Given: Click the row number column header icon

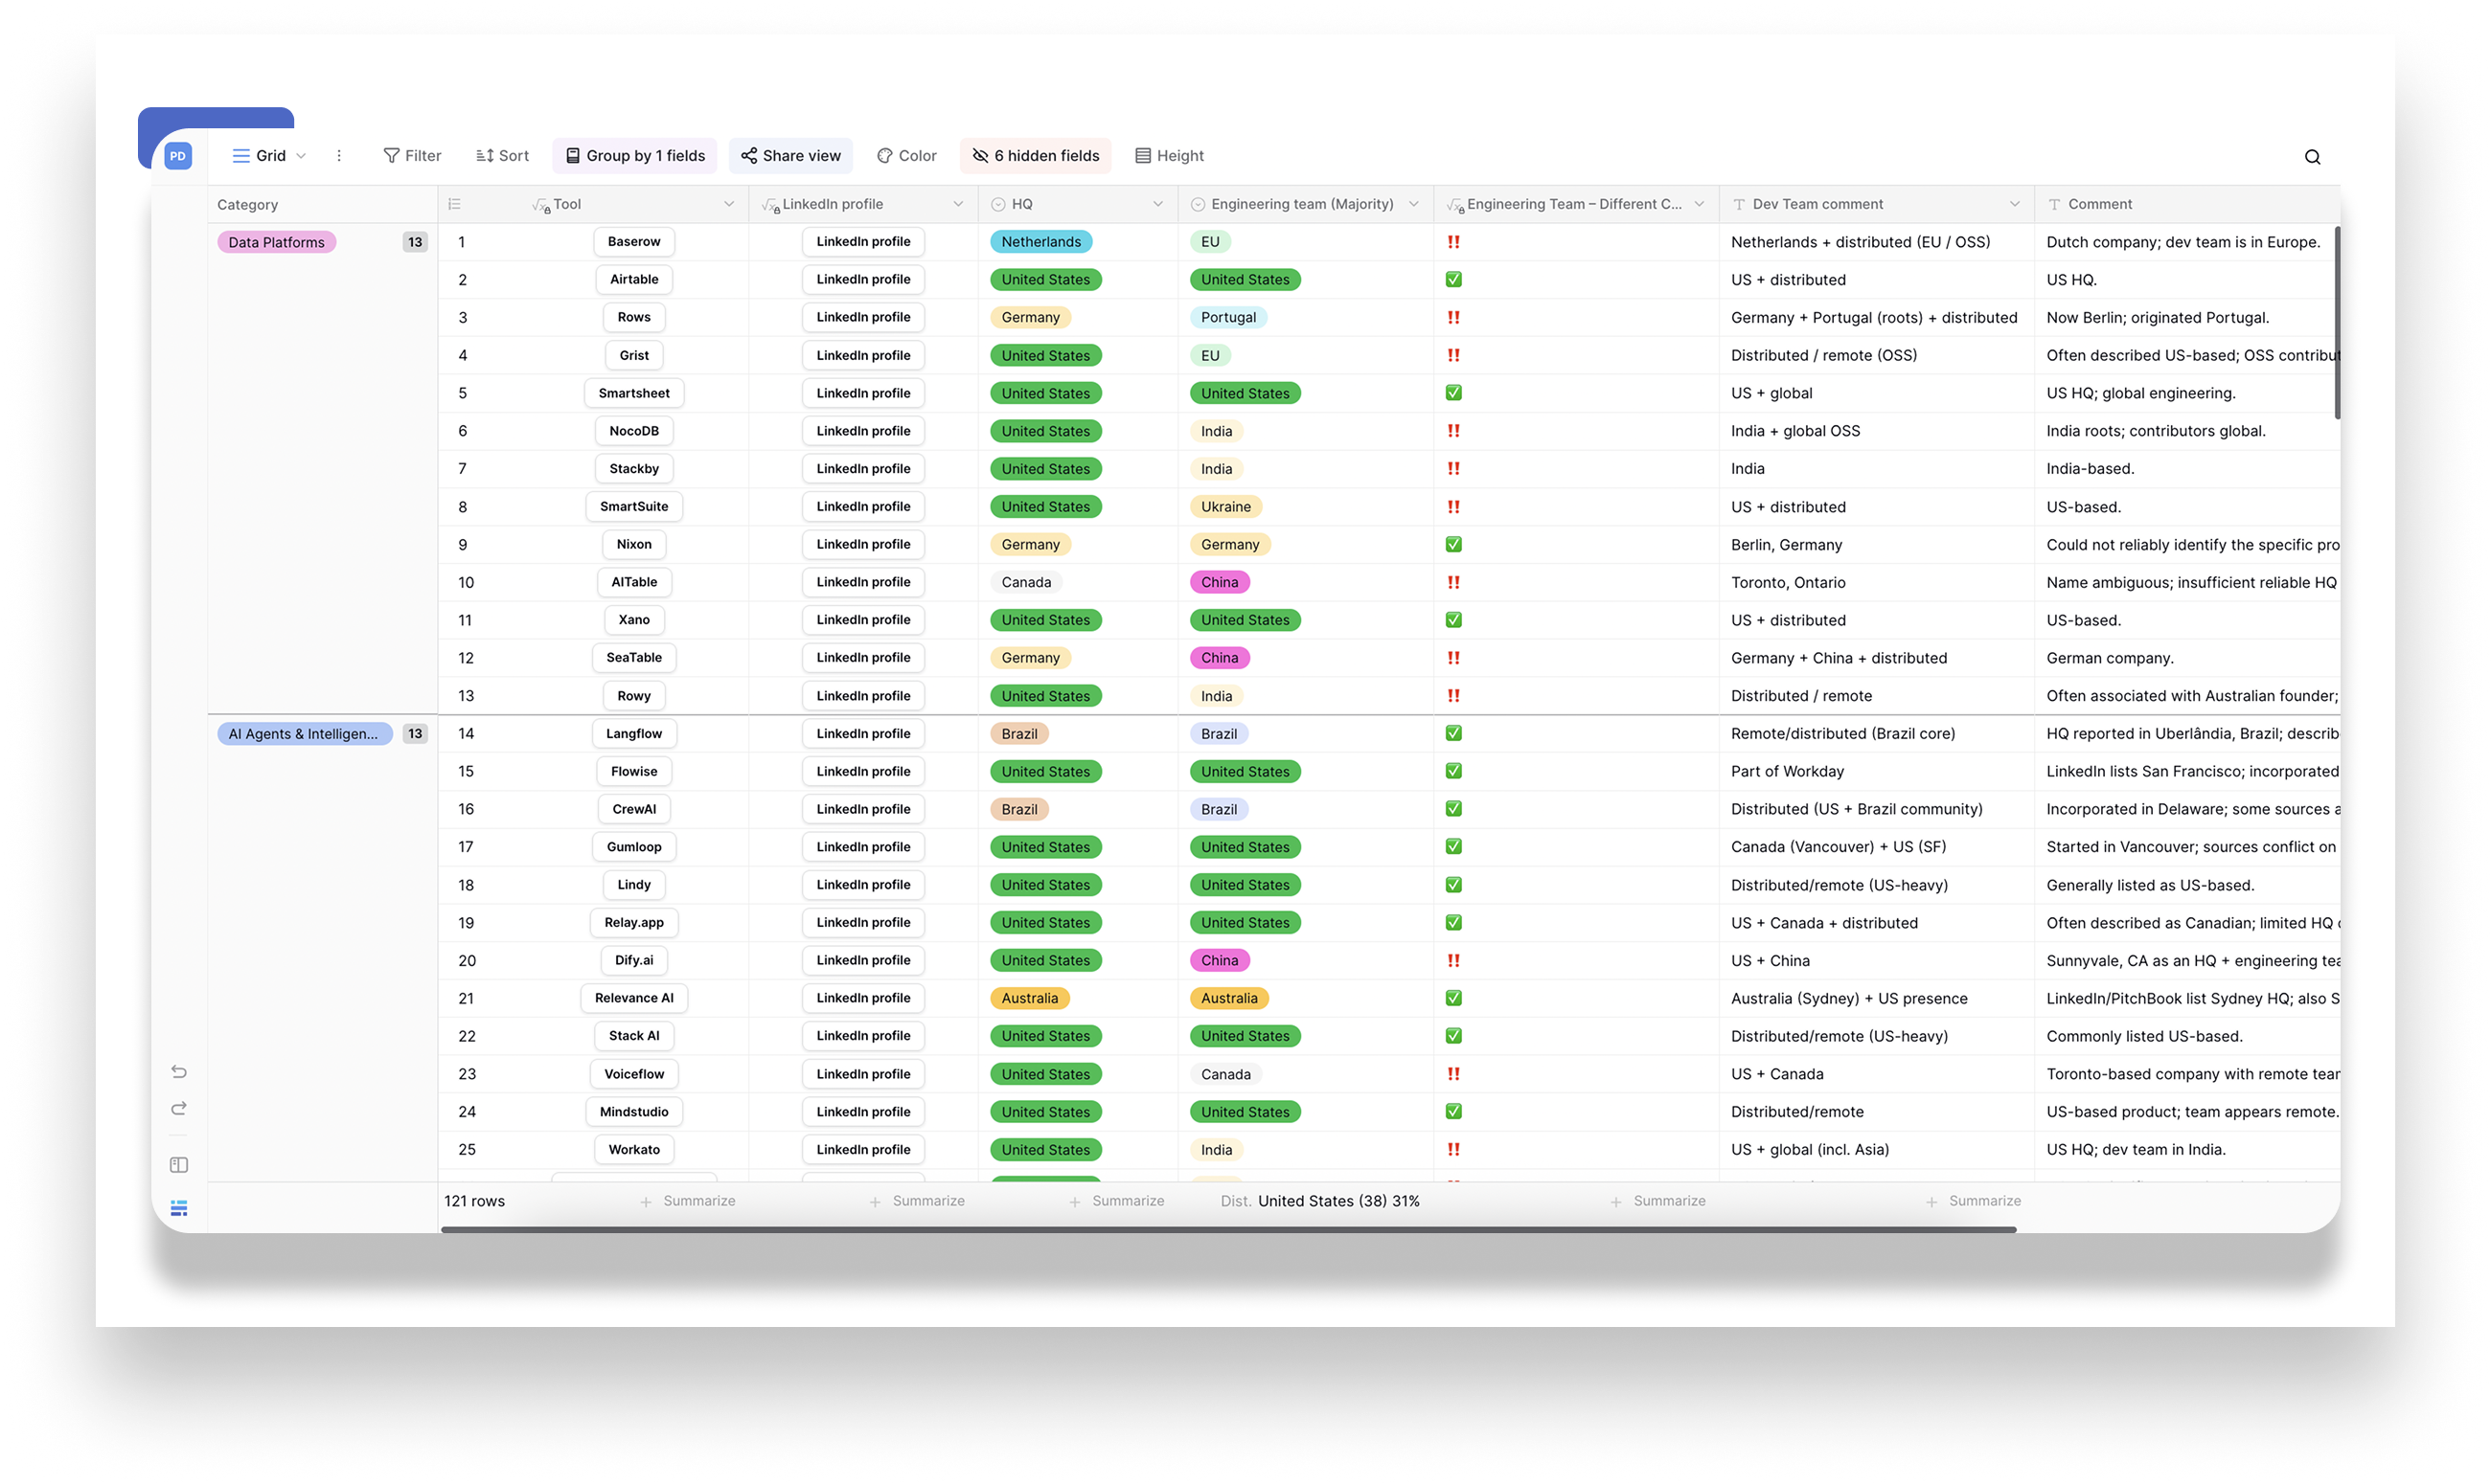Looking at the screenshot, I should pyautogui.click(x=454, y=204).
